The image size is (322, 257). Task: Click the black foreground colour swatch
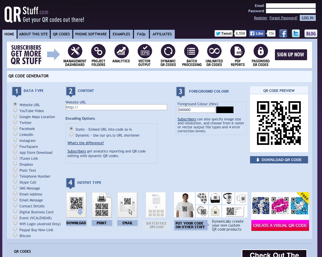tap(225, 110)
